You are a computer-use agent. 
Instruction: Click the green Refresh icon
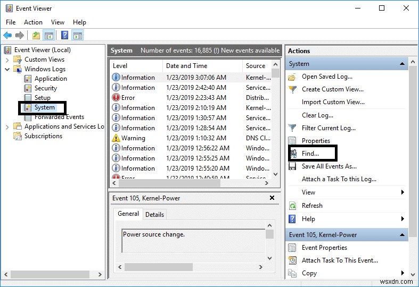pyautogui.click(x=293, y=206)
